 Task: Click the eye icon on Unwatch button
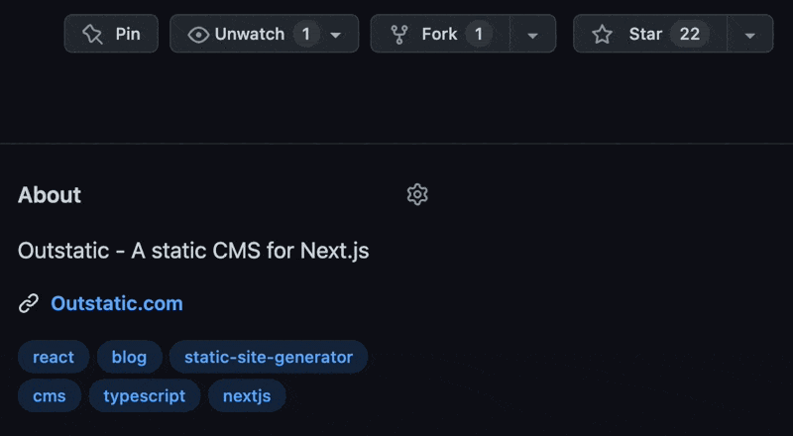pos(198,34)
